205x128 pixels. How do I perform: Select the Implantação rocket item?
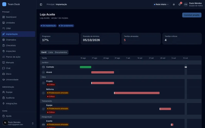click(x=18, y=34)
